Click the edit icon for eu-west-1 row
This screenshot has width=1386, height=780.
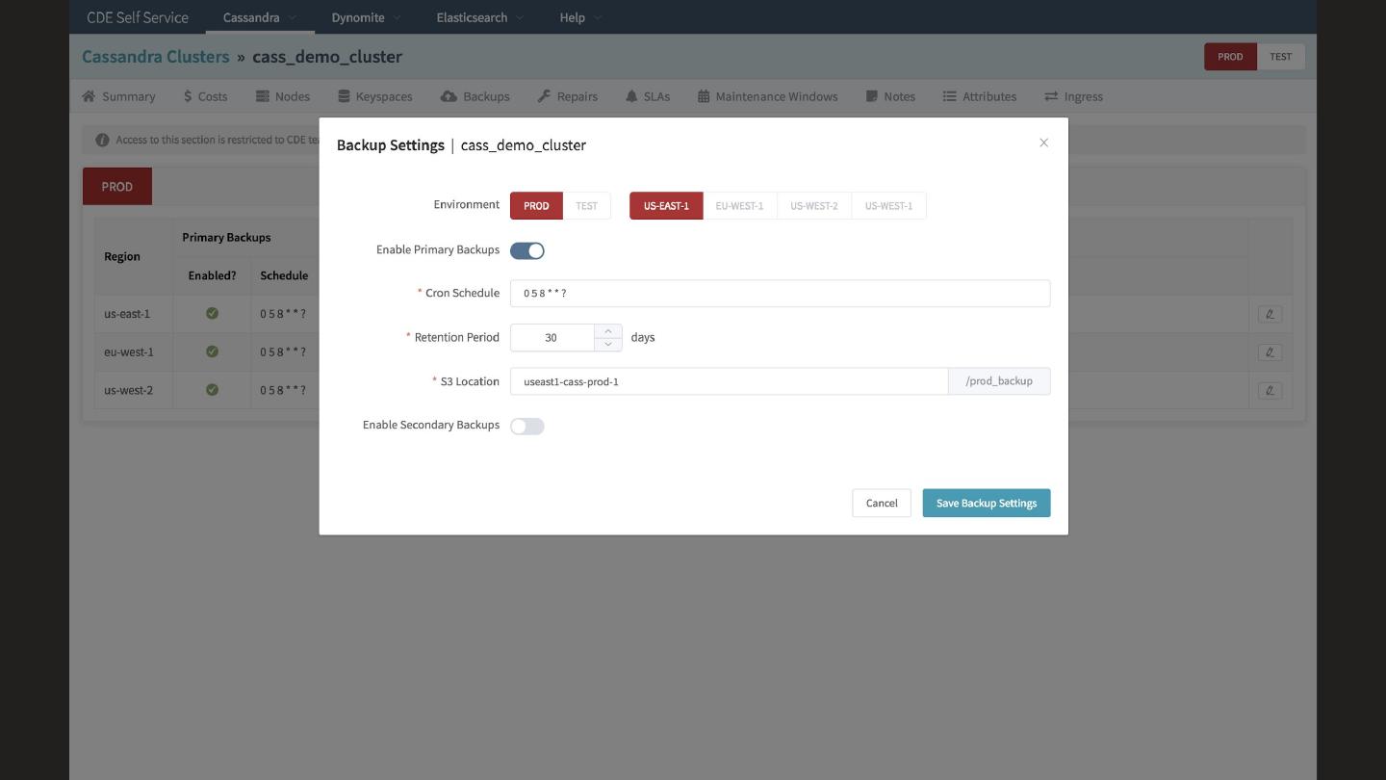point(1270,352)
